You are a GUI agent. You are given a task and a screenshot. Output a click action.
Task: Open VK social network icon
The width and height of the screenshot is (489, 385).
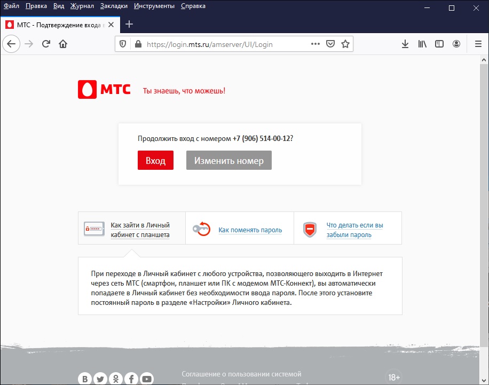click(85, 379)
